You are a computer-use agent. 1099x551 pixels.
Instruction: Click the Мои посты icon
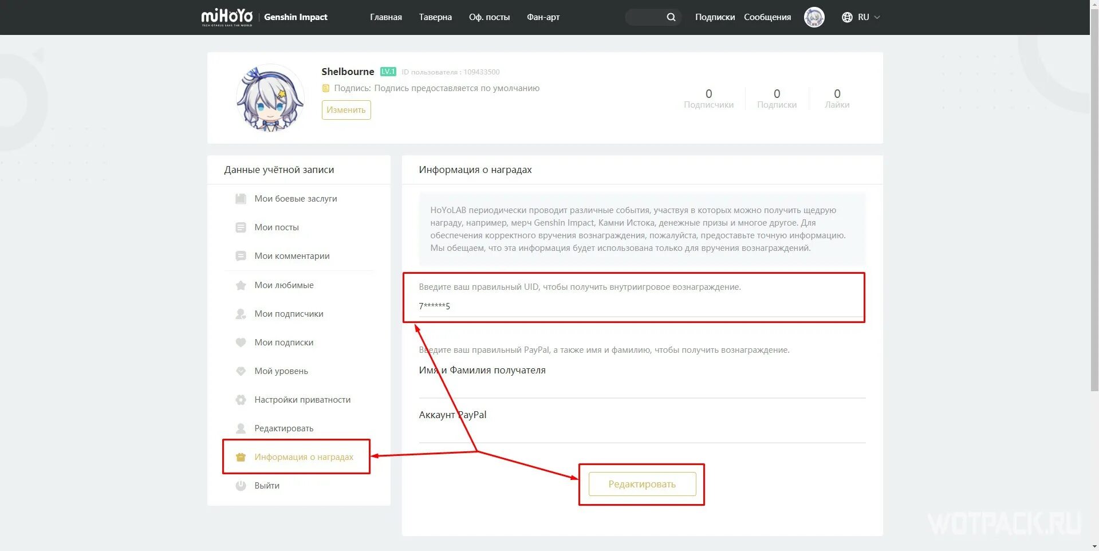click(x=241, y=227)
